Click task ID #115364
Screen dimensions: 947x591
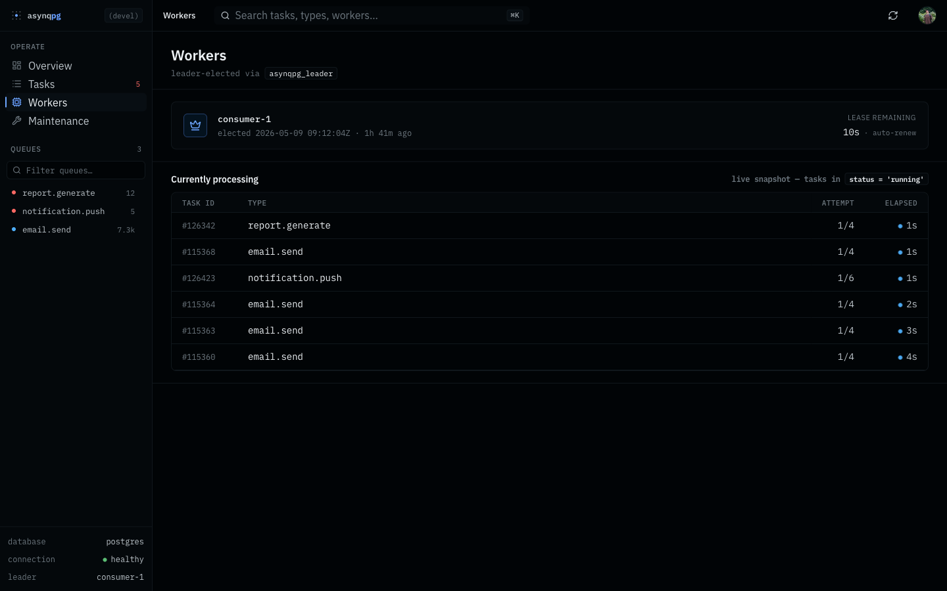[199, 305]
